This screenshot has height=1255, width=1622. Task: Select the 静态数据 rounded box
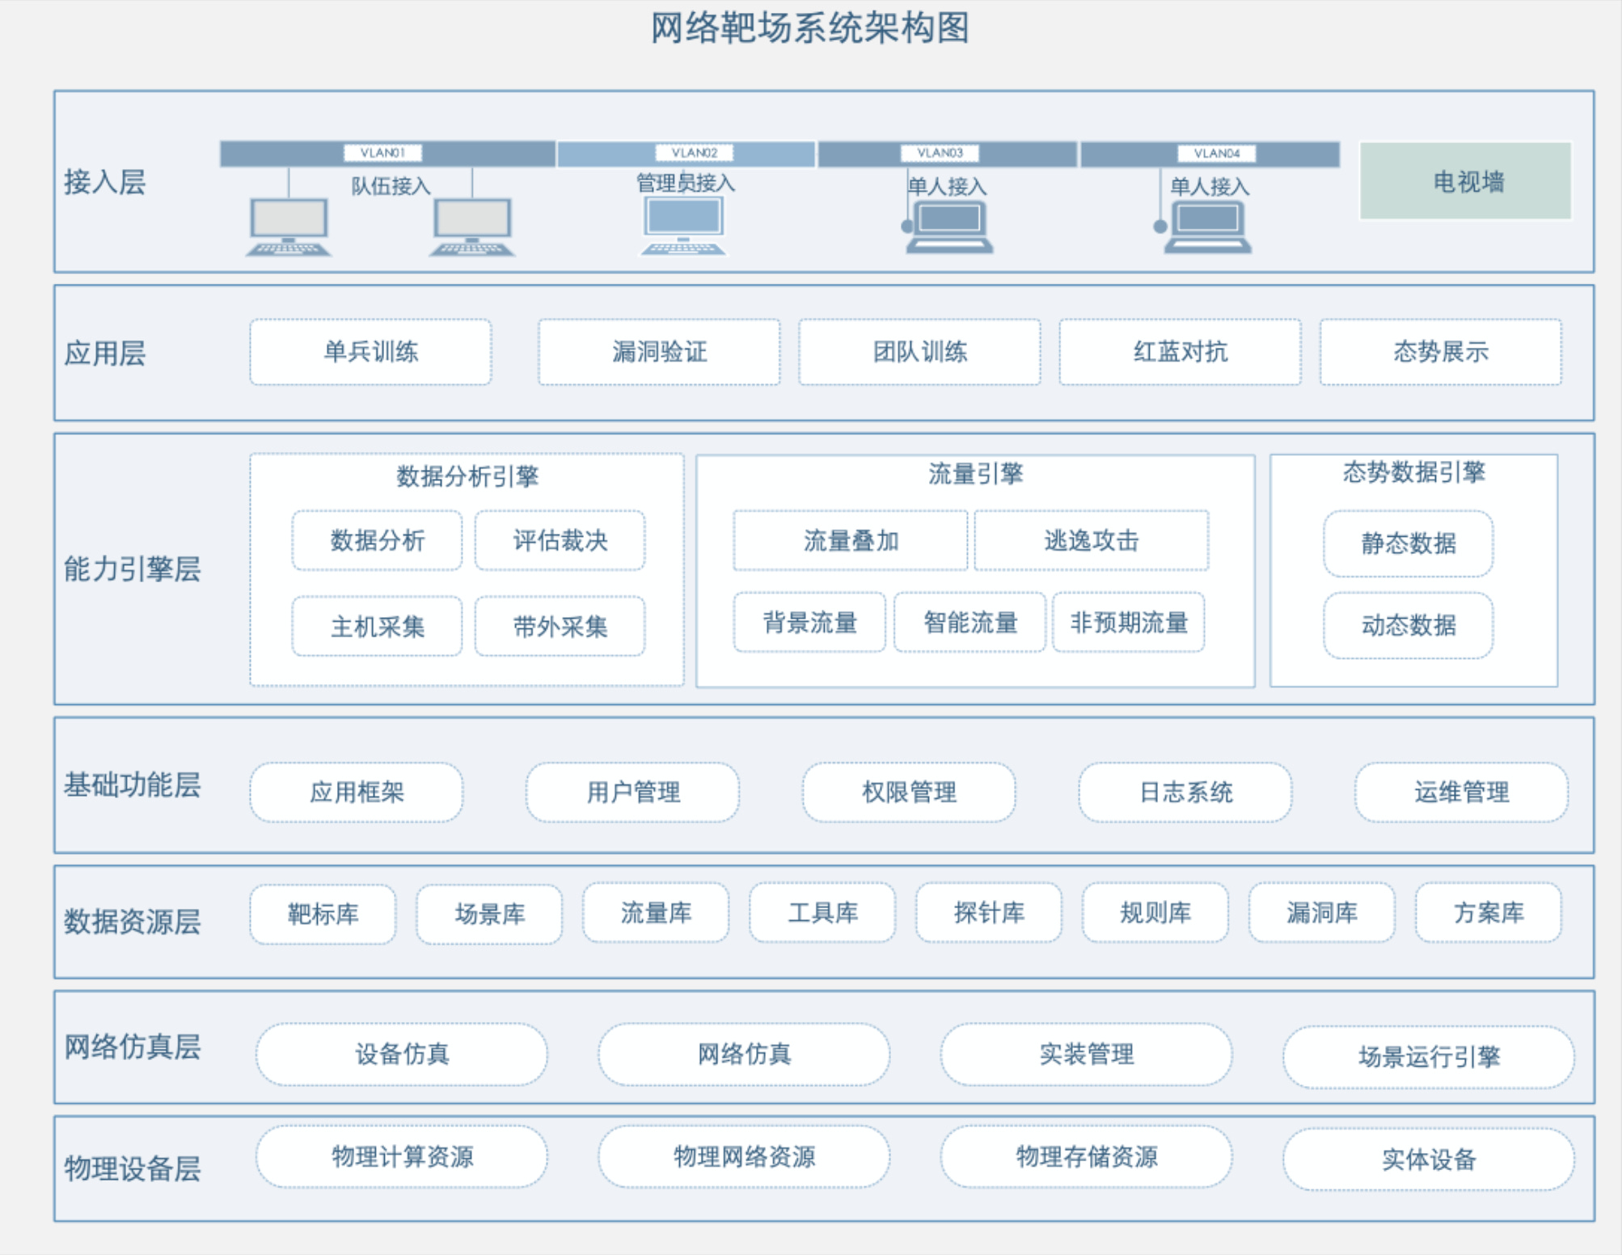pyautogui.click(x=1408, y=543)
